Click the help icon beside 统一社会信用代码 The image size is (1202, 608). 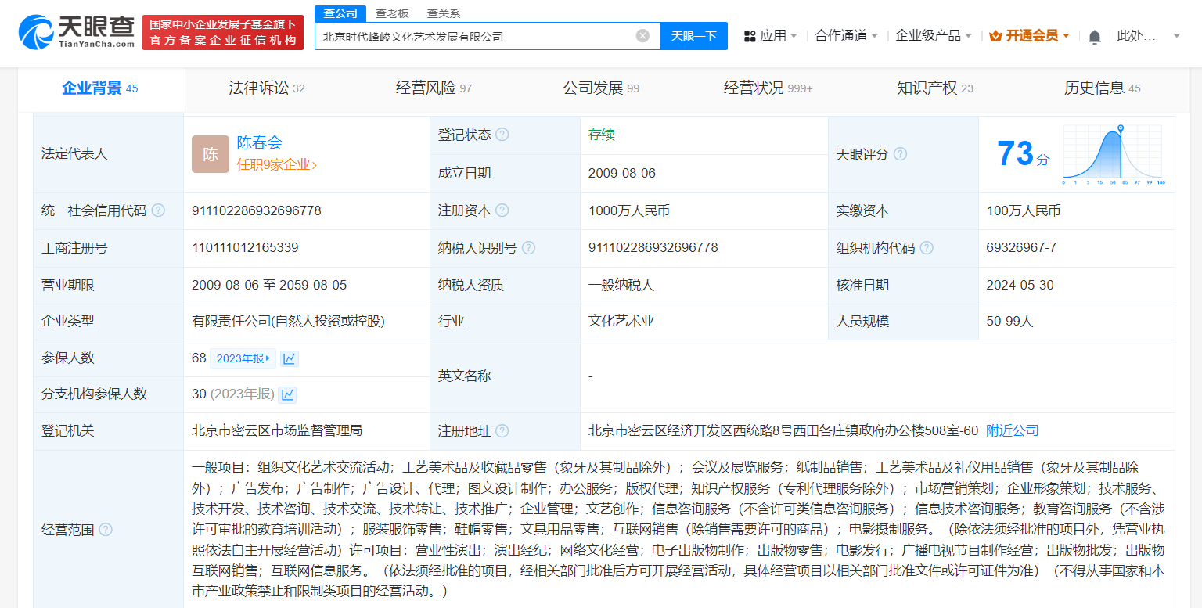click(159, 210)
